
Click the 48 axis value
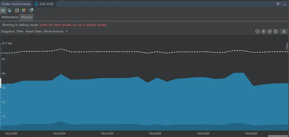pyautogui.click(x=4, y=88)
